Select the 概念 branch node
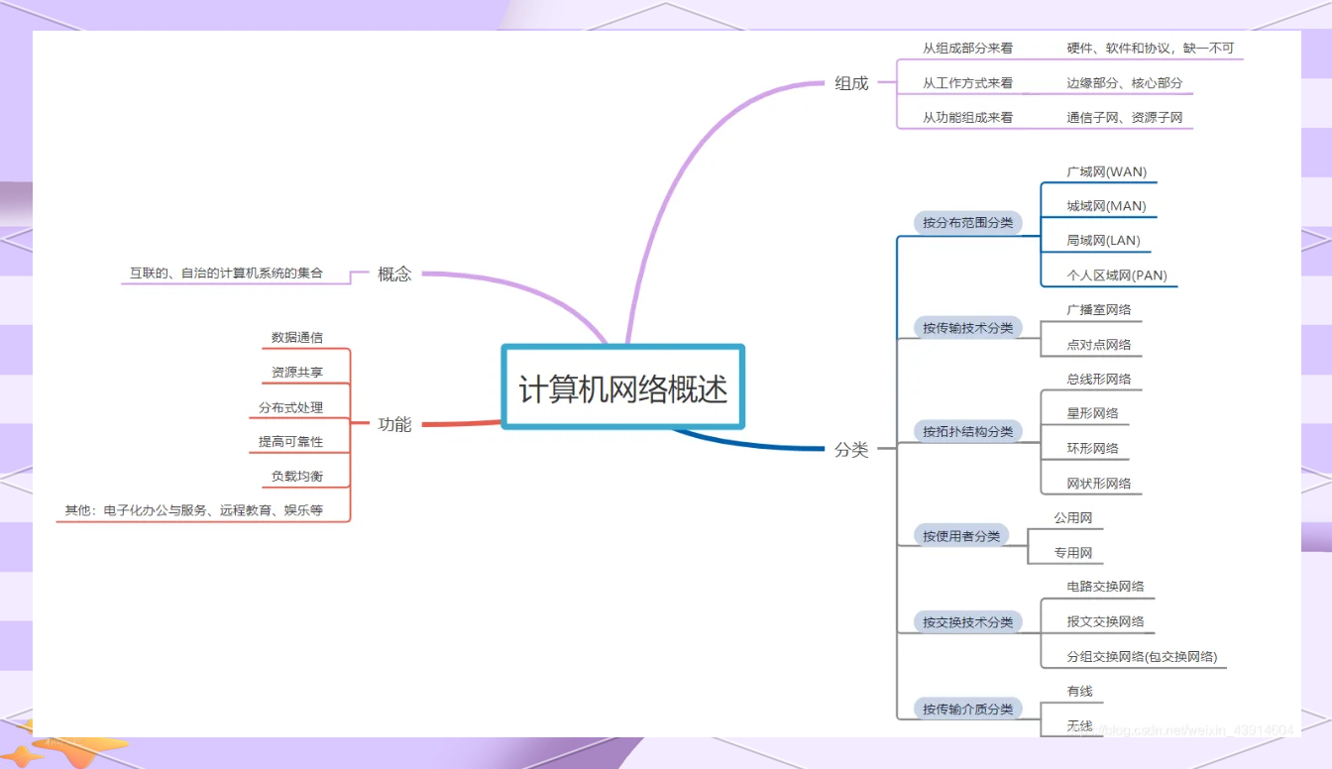The width and height of the screenshot is (1332, 769). coord(394,274)
